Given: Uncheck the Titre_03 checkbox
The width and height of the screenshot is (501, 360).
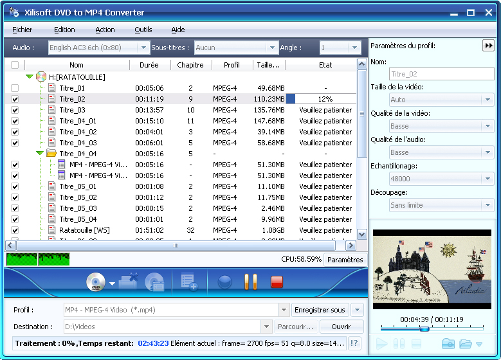Looking at the screenshot, I should 15,110.
